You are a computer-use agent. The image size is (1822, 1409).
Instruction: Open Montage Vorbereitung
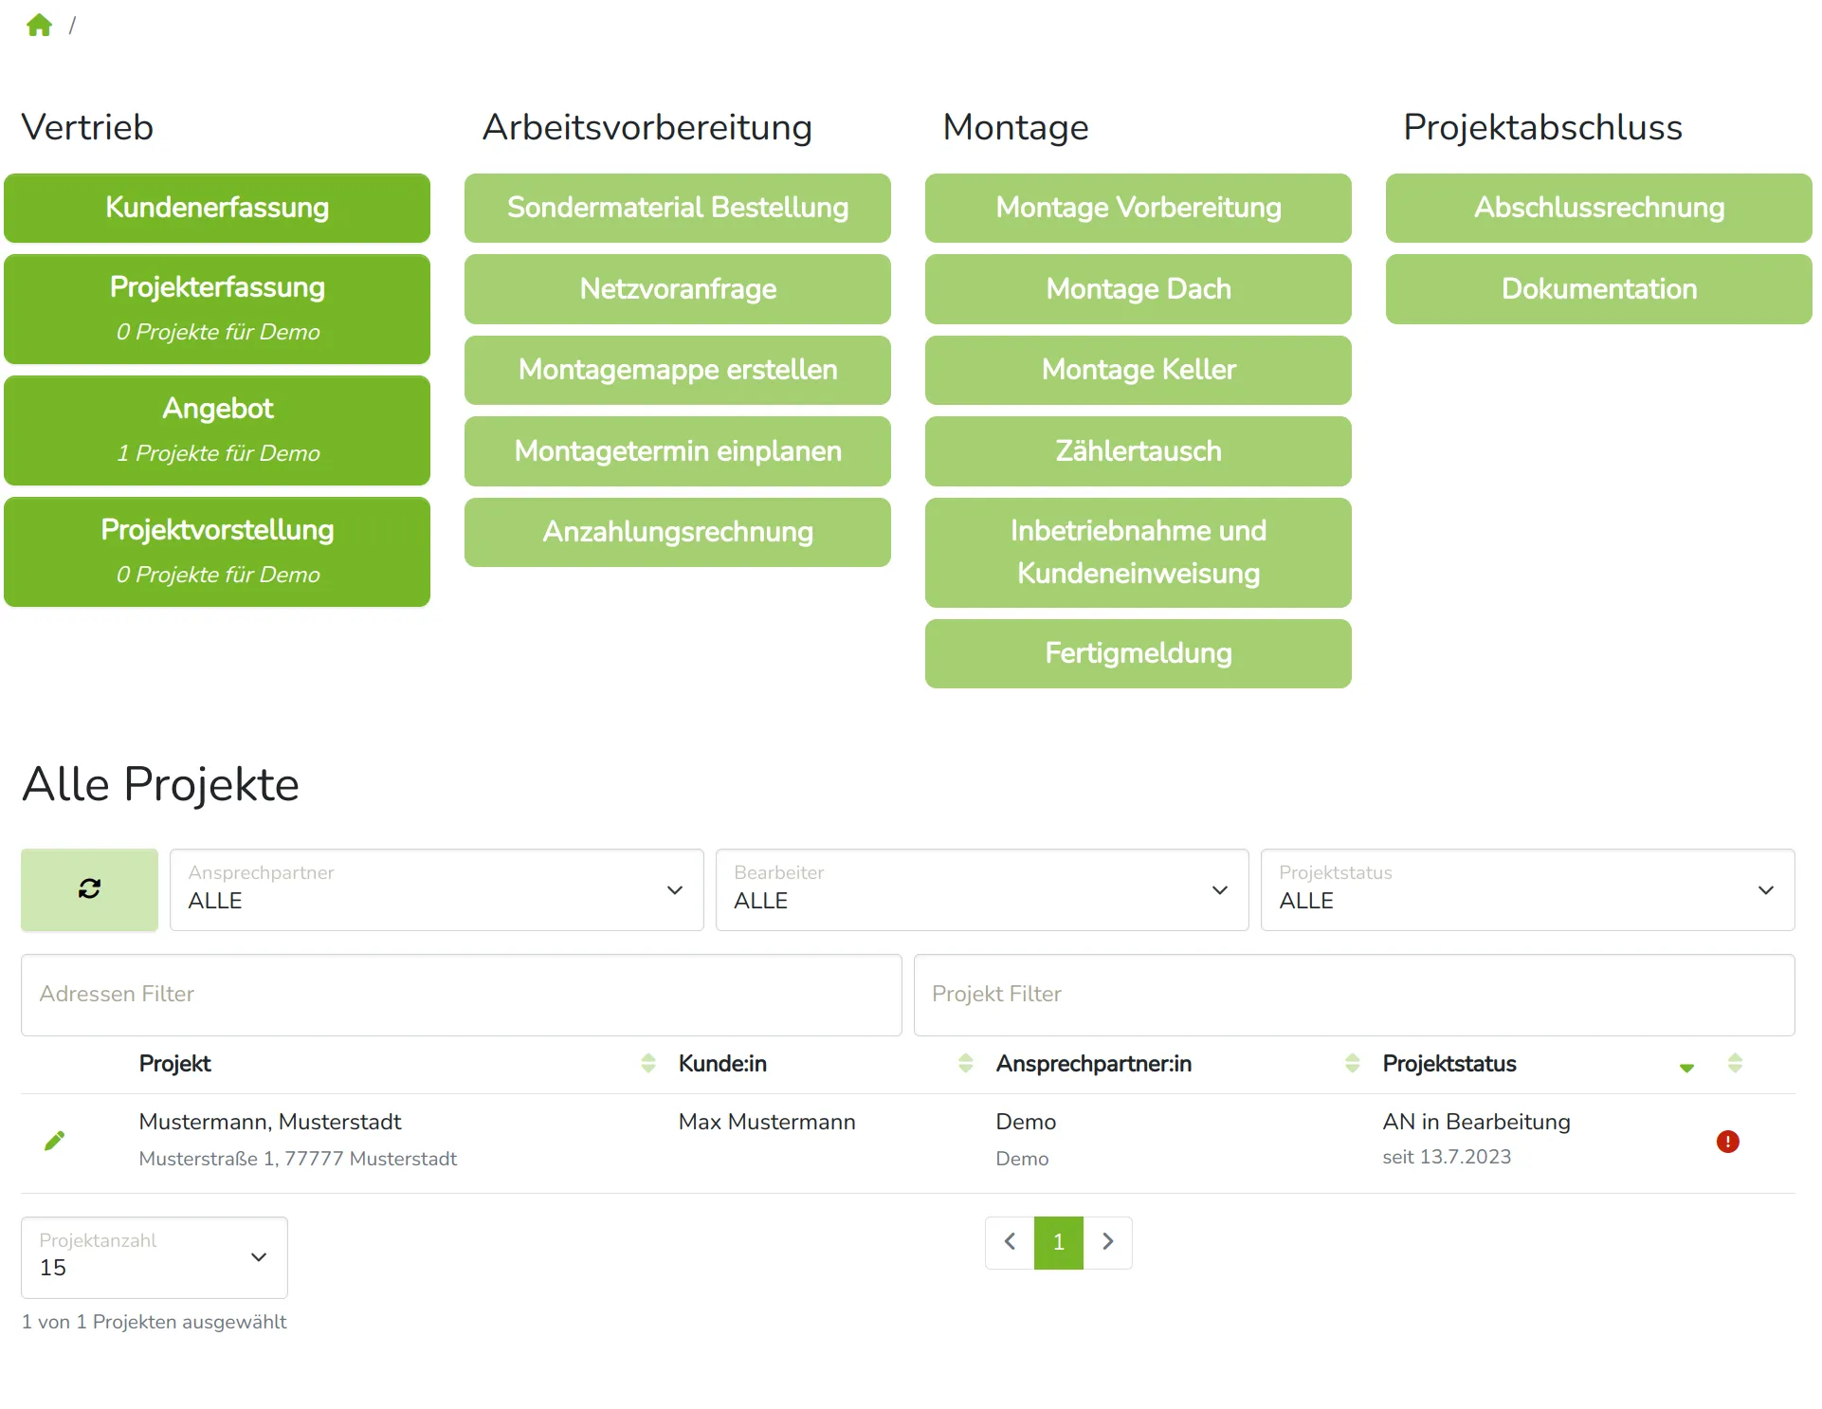1139,208
